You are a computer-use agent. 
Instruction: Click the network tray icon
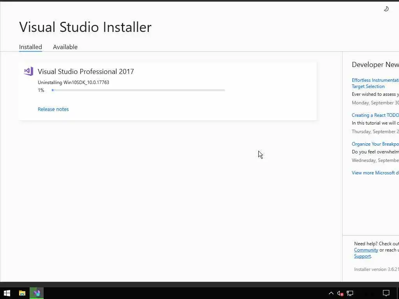(x=350, y=294)
